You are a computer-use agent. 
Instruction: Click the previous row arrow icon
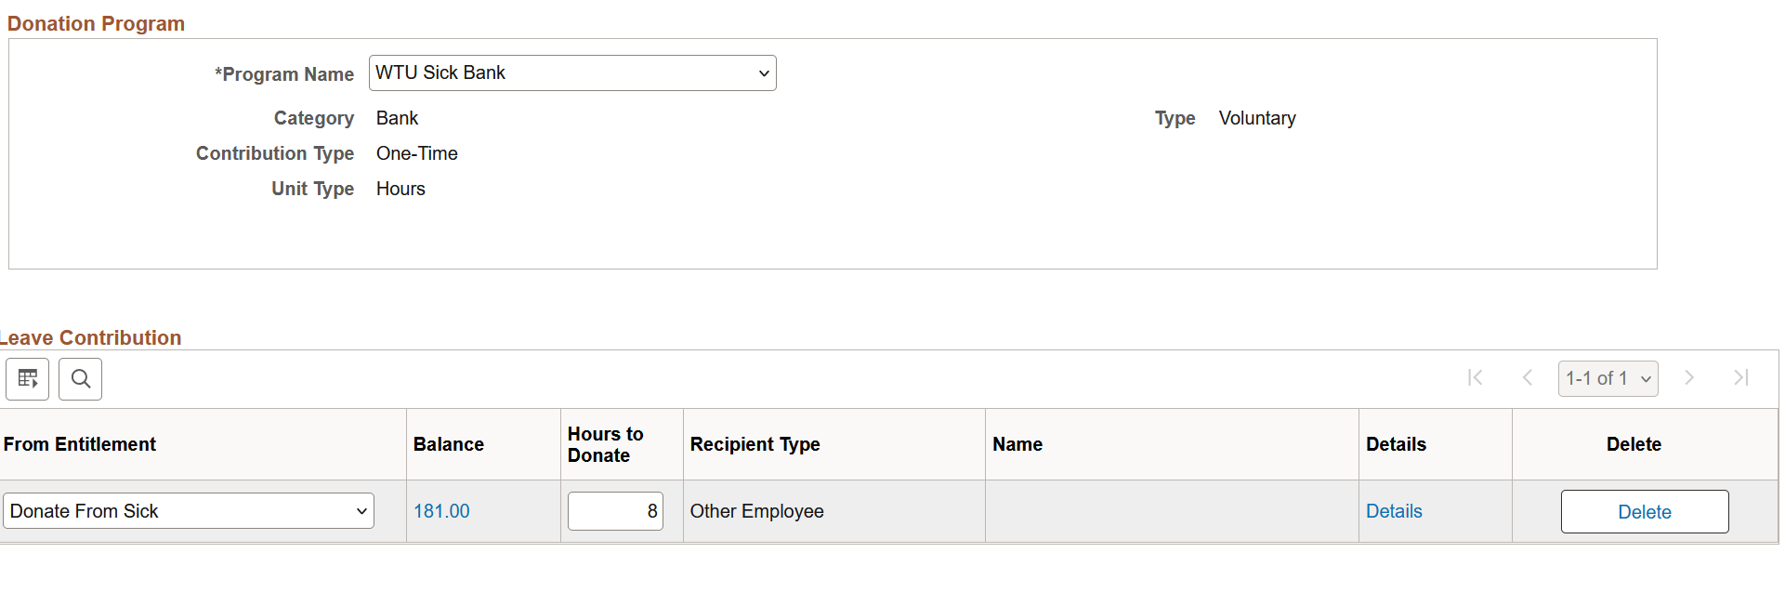(x=1528, y=378)
